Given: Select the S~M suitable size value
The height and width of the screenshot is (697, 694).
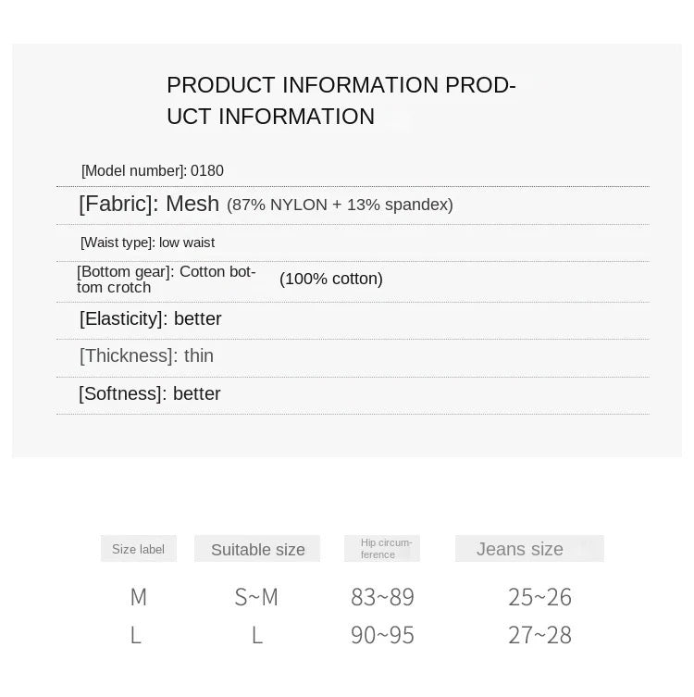Looking at the screenshot, I should point(256,598).
